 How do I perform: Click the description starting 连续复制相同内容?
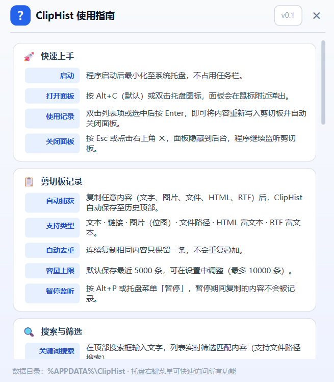point(165,250)
